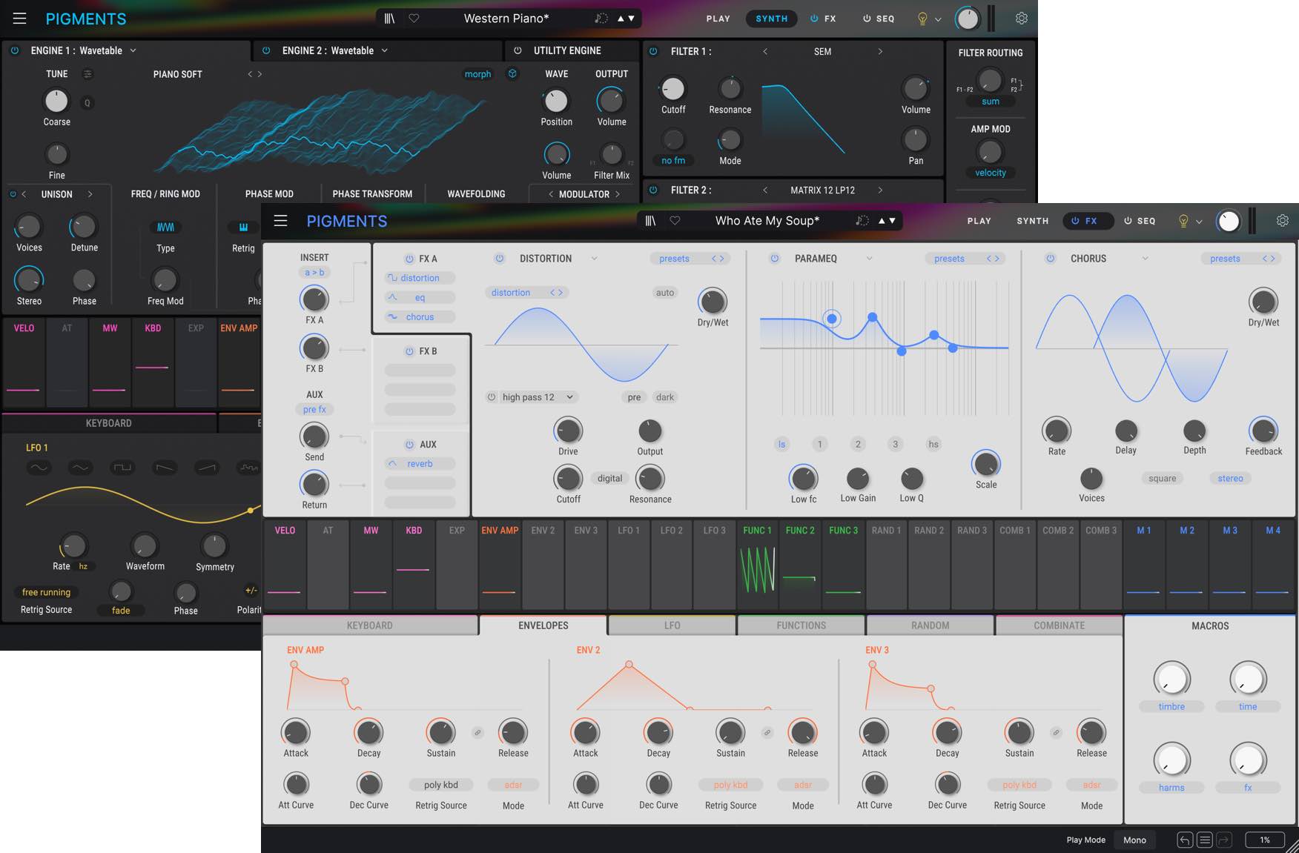Click the Chorus presets button
1299x853 pixels.
[x=1224, y=259]
